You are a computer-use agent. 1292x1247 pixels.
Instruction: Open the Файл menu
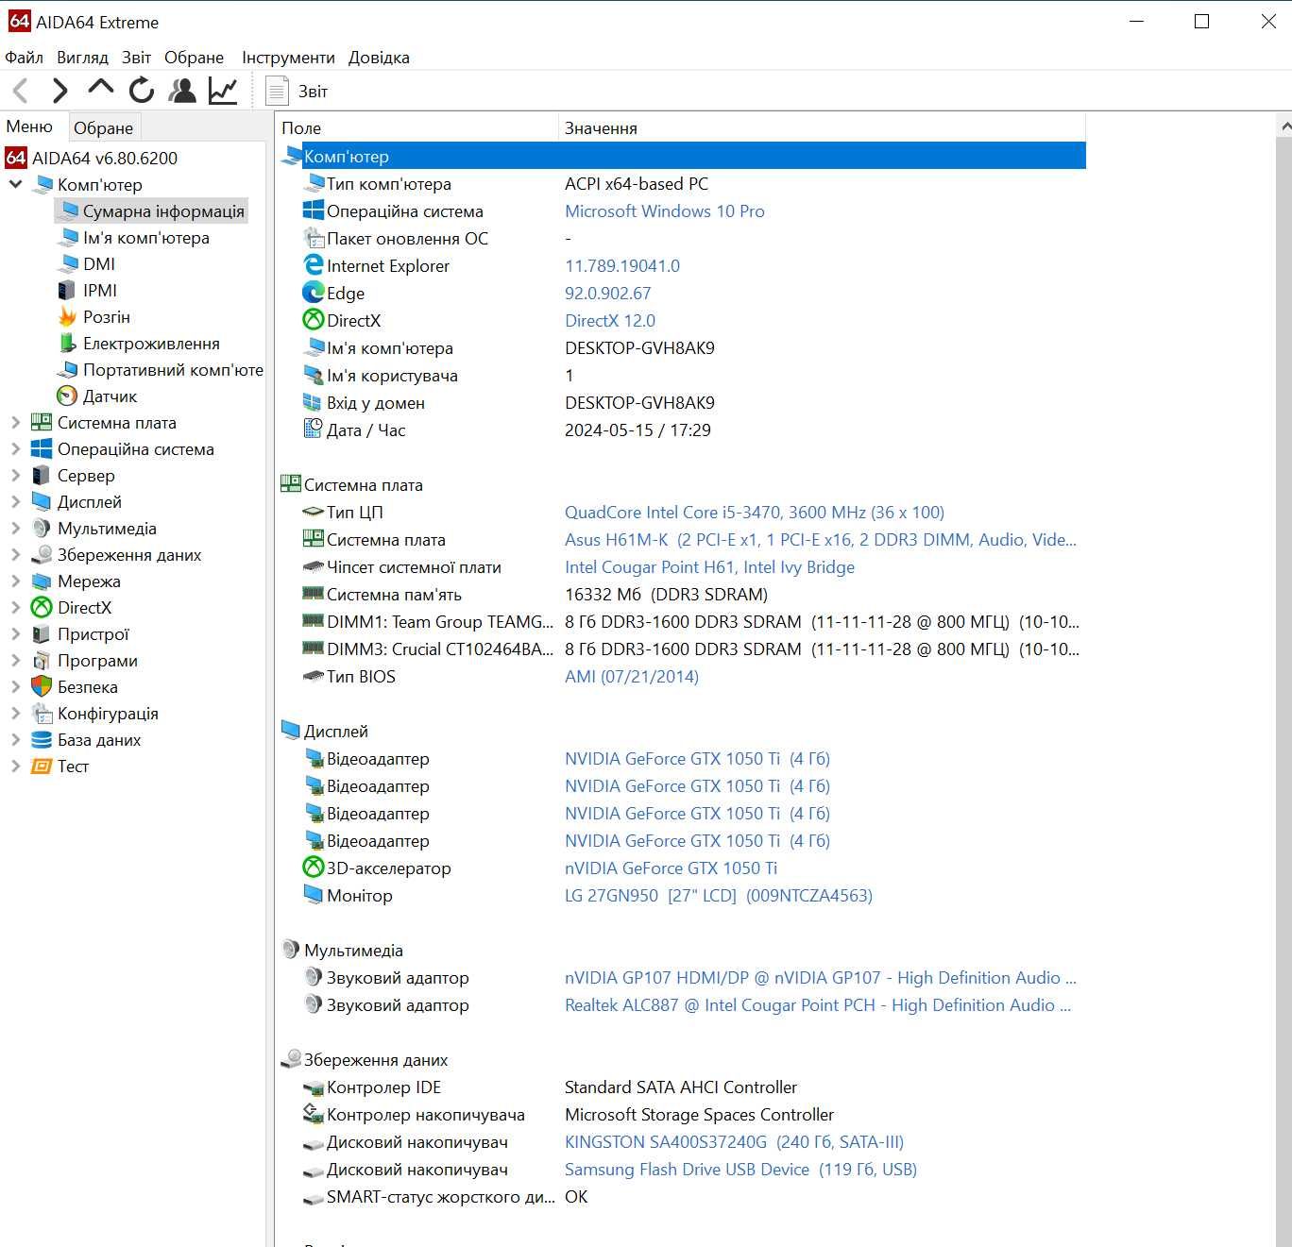pos(25,58)
